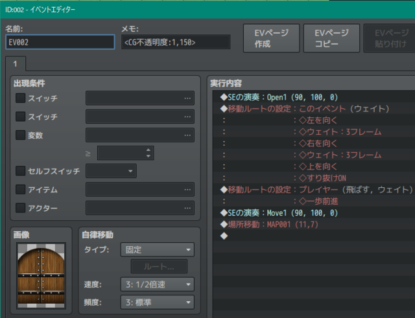The image size is (415, 318).
Task: Open the first スイッチ selection ellipsis field
Action: click(140, 98)
